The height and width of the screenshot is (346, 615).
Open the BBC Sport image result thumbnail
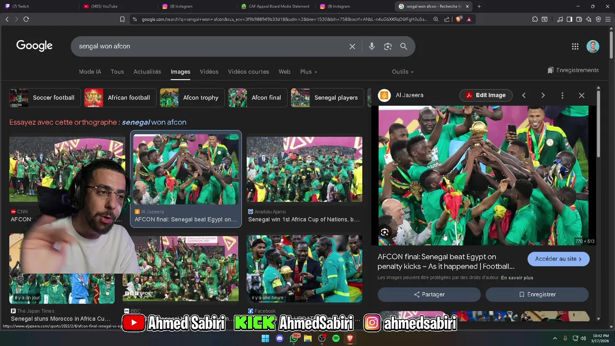[x=181, y=269]
